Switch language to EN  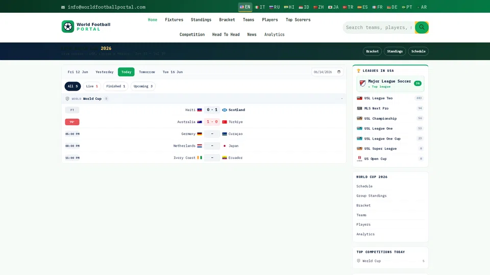[x=245, y=7]
